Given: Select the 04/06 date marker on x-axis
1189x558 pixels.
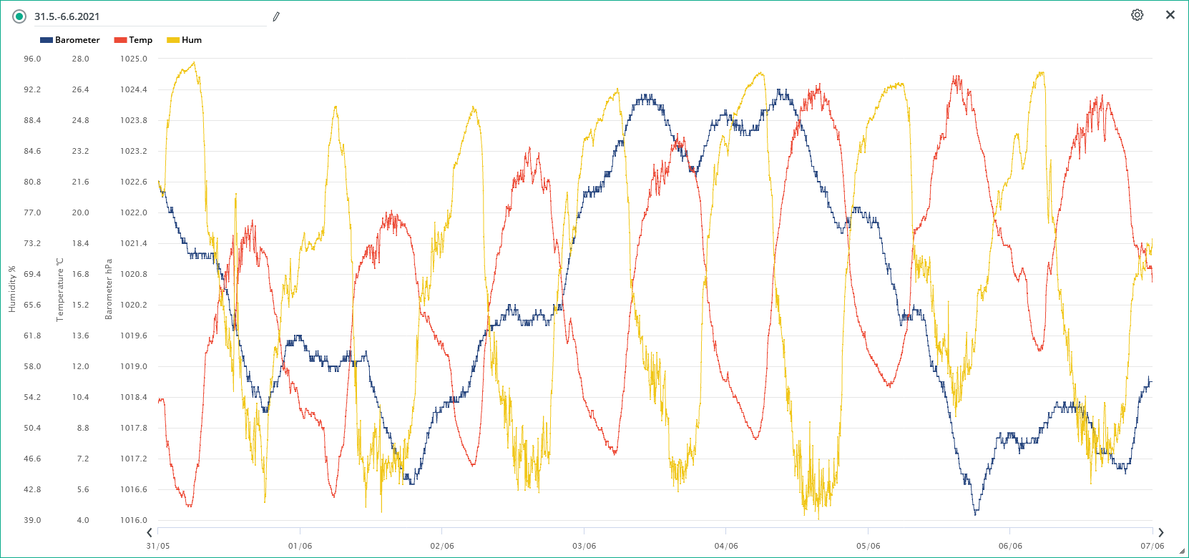Looking at the screenshot, I should point(725,546).
